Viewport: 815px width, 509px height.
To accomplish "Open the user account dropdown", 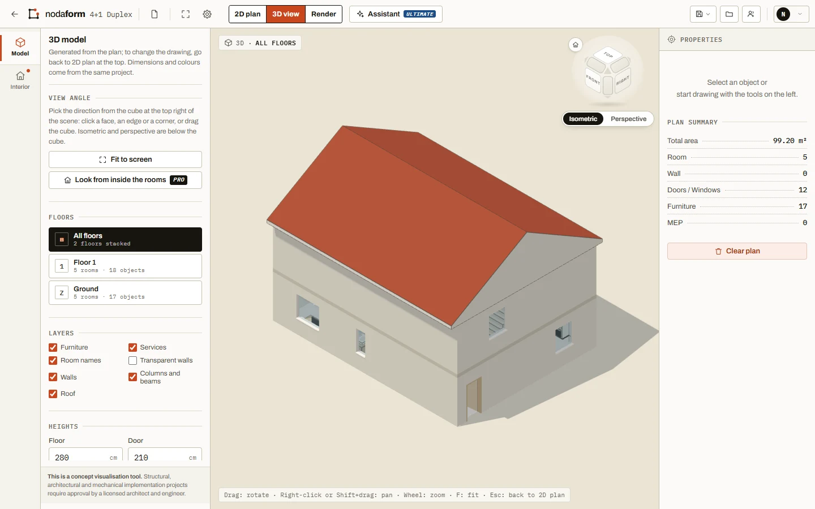I will tap(791, 14).
